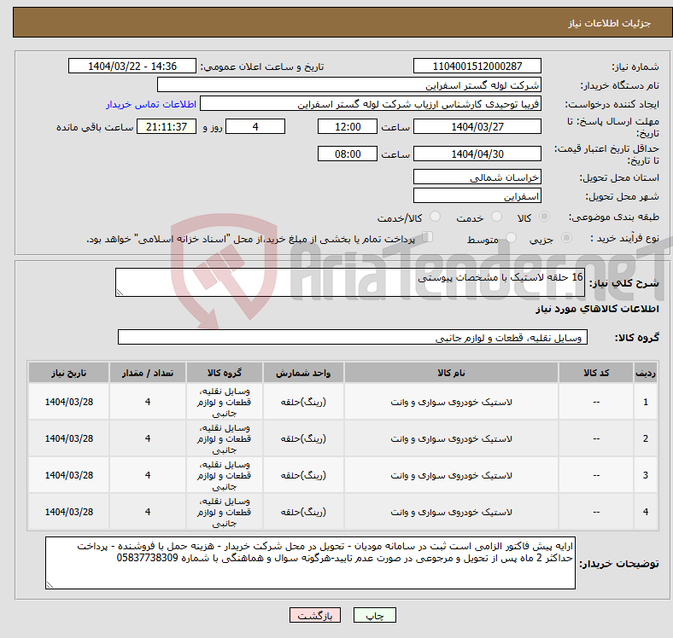The image size is (673, 638).
Task: Open اطلاعات تماس خریدار contact link
Action: pos(151,104)
